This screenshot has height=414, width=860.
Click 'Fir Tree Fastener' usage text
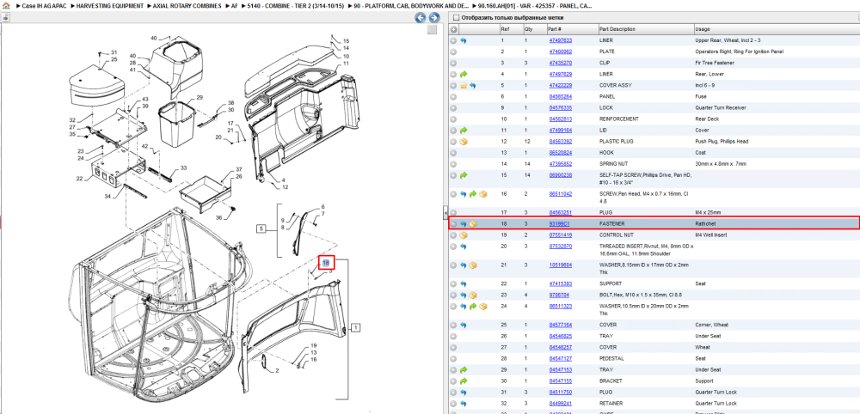(x=715, y=63)
